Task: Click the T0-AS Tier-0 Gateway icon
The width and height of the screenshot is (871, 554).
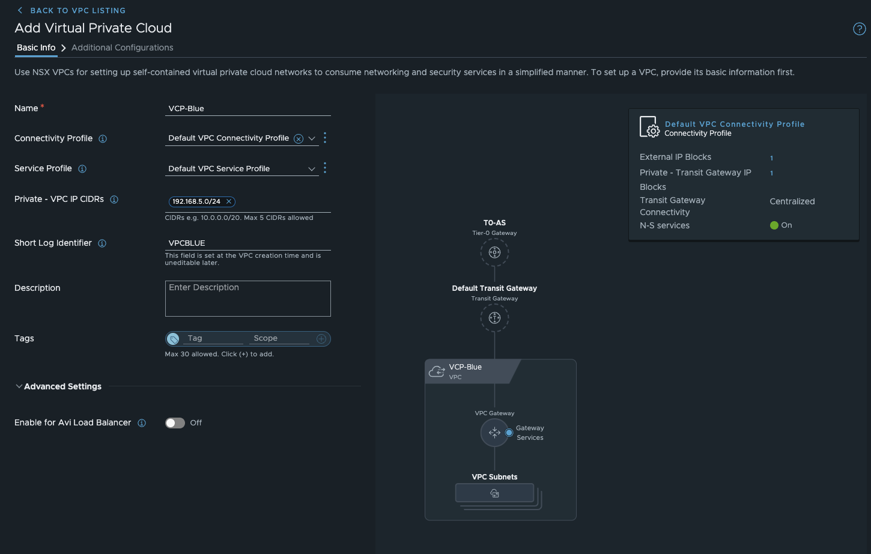Action: (x=494, y=252)
